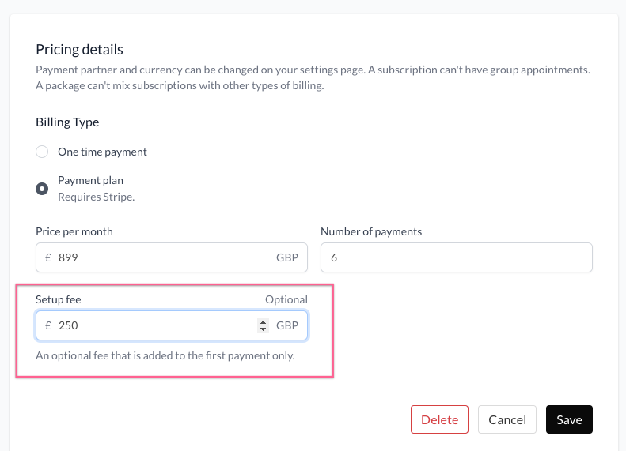The image size is (626, 451).
Task: Click the £ symbol in Price per month
Action: point(48,257)
